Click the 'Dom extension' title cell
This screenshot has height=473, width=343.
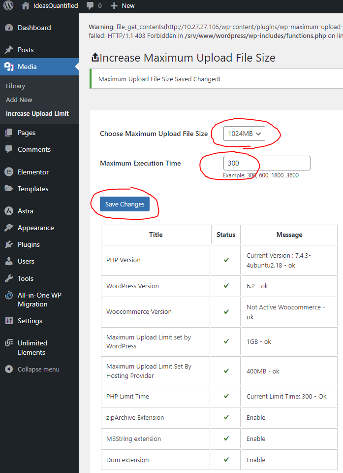click(156, 460)
